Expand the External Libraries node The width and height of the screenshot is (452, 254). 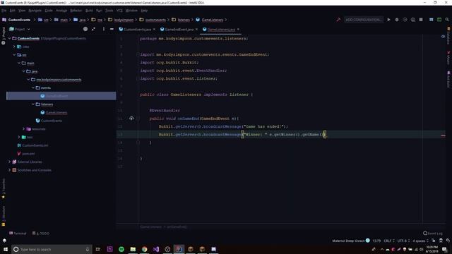pos(9,162)
